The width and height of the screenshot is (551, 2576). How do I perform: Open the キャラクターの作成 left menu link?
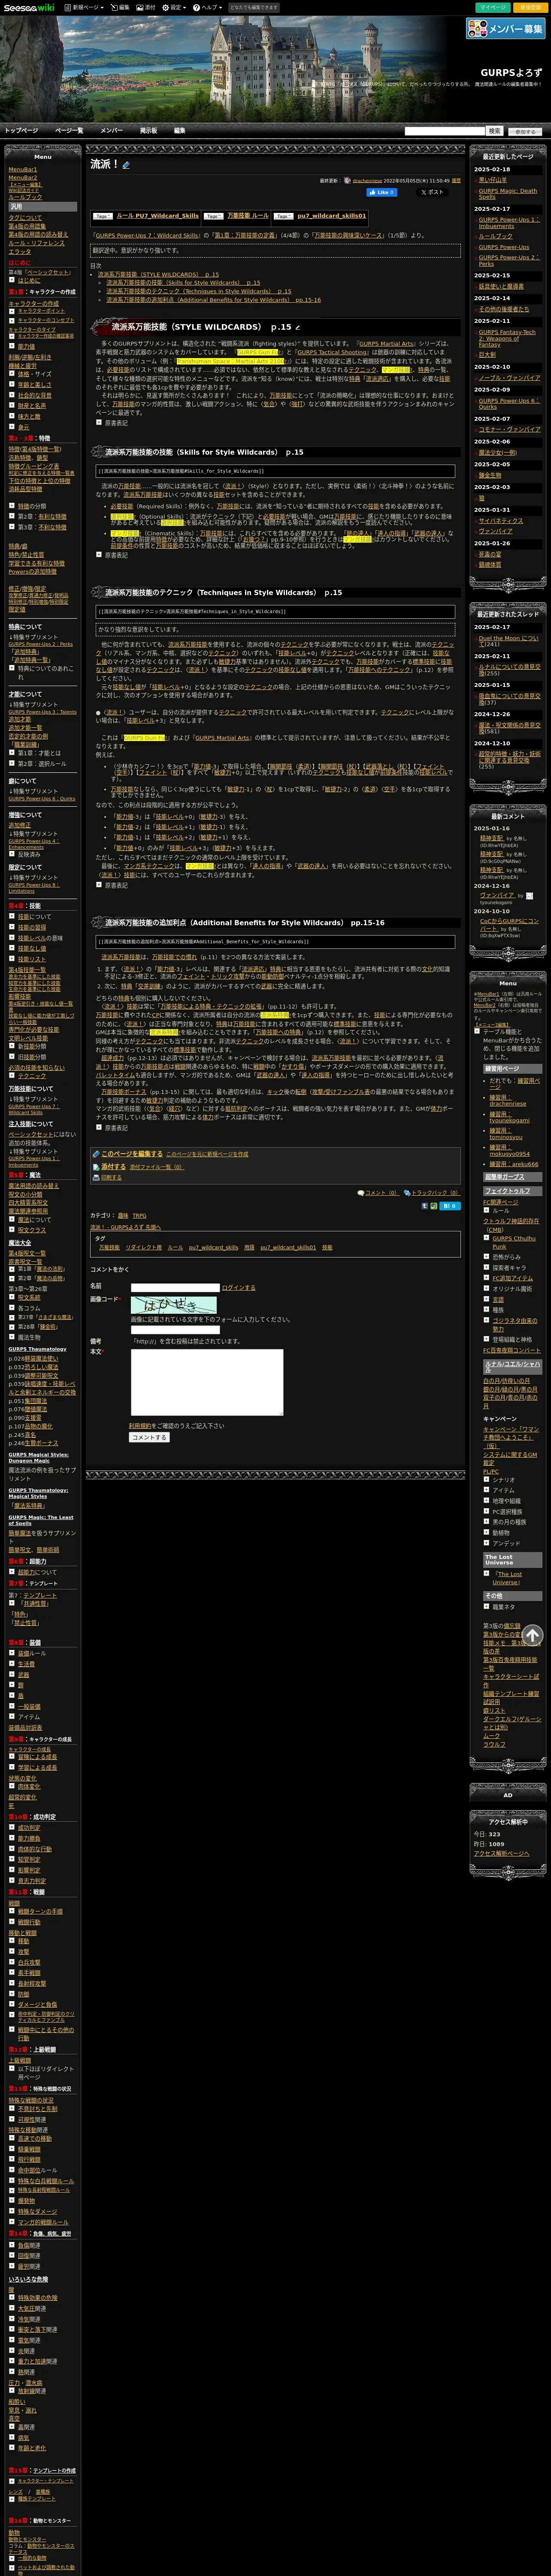click(x=33, y=303)
